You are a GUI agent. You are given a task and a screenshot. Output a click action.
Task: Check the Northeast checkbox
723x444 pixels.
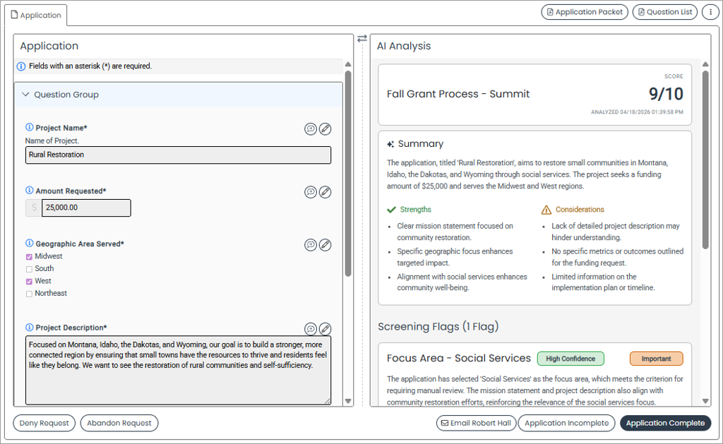coord(29,294)
